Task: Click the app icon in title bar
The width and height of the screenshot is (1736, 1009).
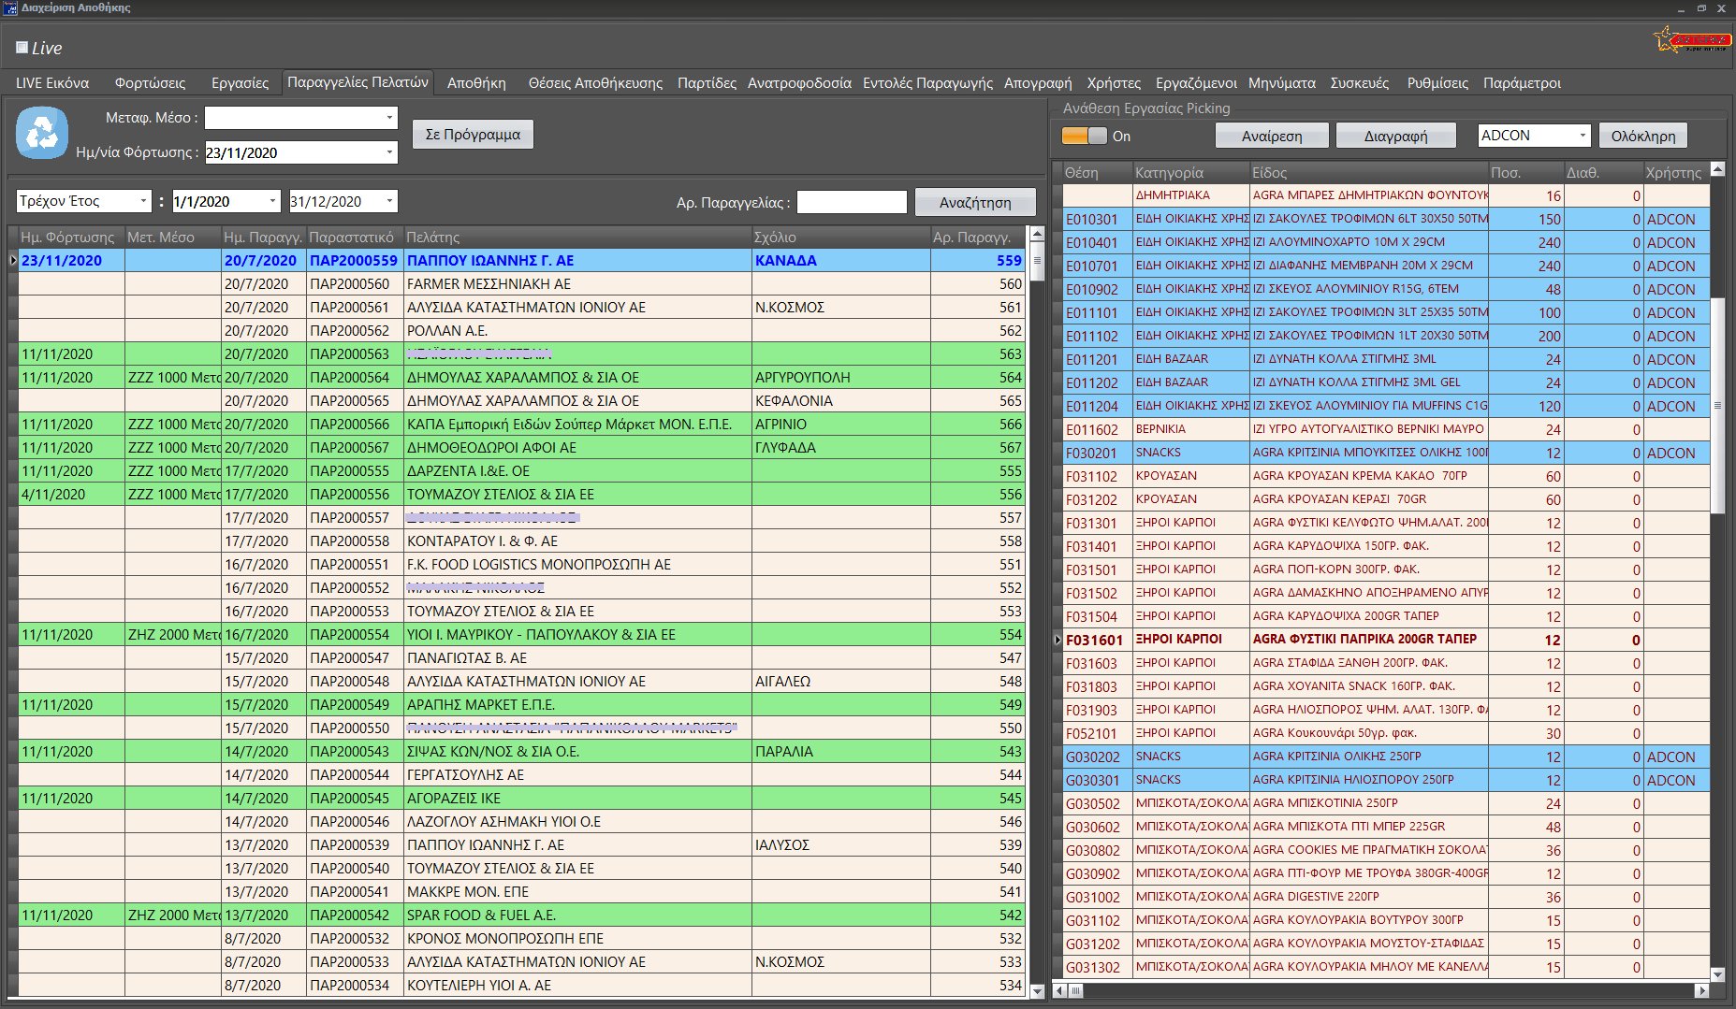Action: pyautogui.click(x=10, y=7)
